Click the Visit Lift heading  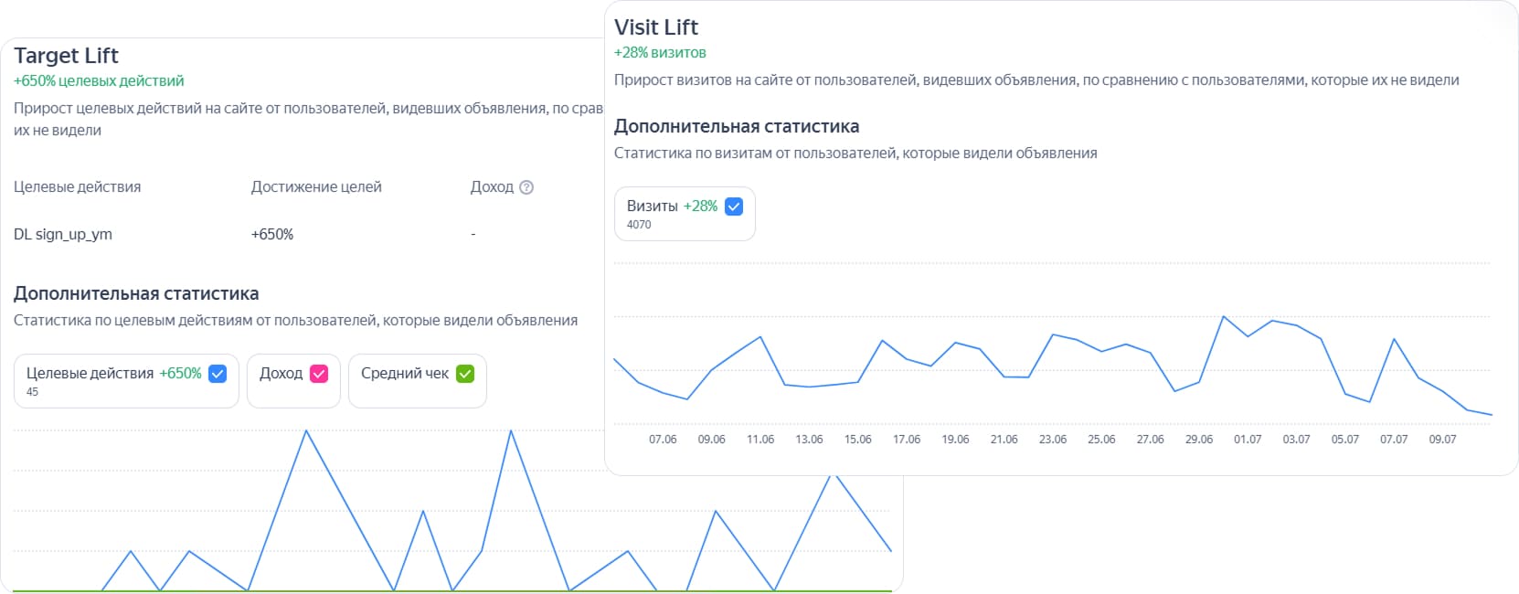tap(656, 27)
